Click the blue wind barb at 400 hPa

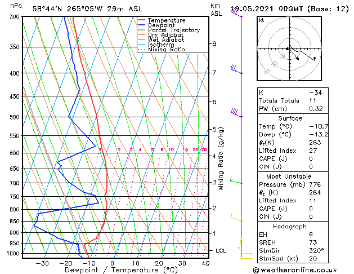pyautogui.click(x=236, y=69)
